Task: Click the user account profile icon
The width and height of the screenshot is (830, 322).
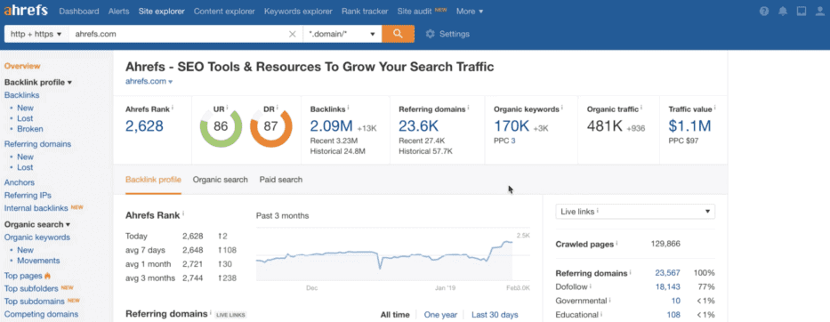Action: [819, 12]
